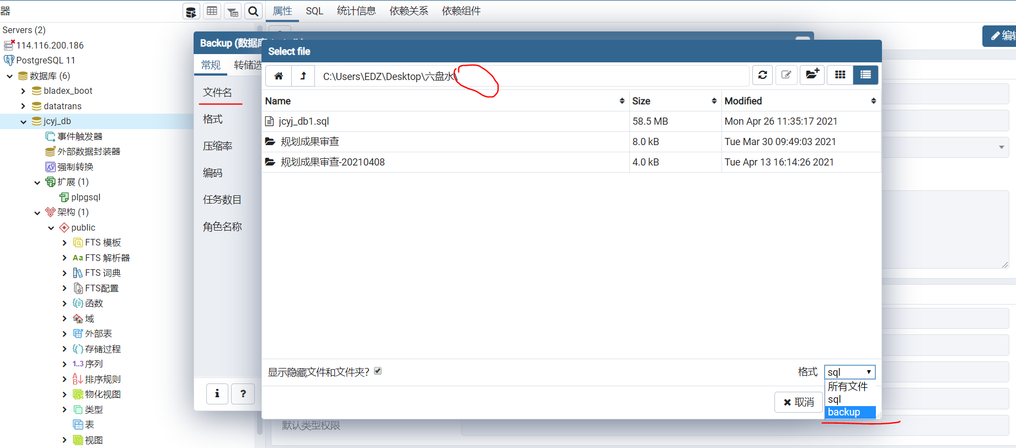Open the 依赖组件 tab
Screen dimensions: 1016x448
point(461,11)
